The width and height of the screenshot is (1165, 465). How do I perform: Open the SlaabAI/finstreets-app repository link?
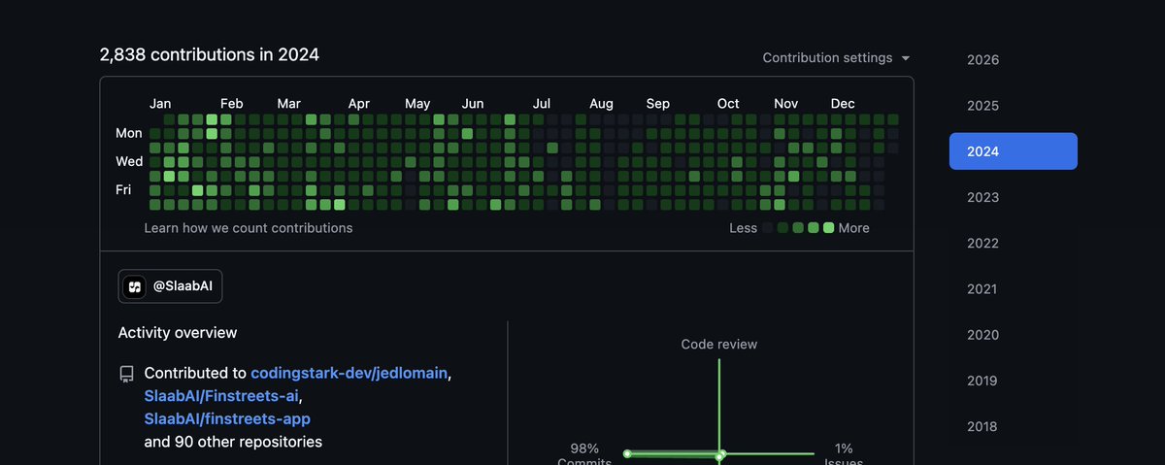pos(227,418)
